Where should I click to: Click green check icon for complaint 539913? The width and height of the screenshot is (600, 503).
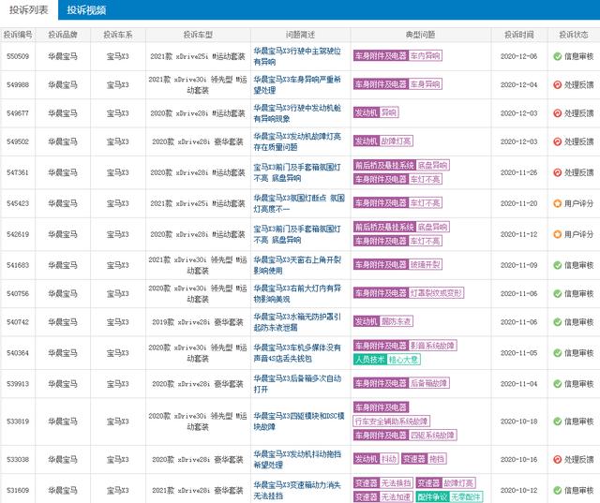click(x=557, y=384)
